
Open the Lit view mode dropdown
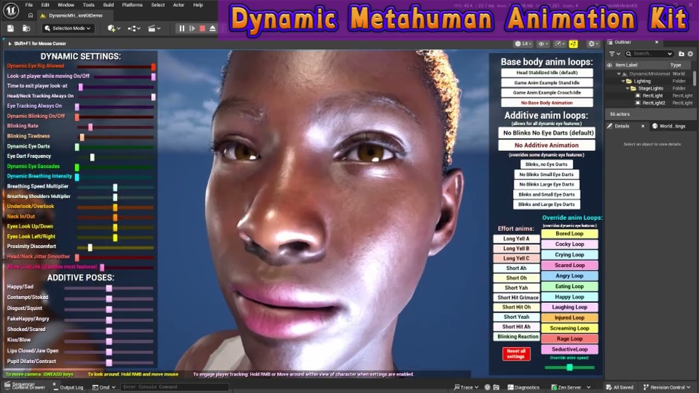tap(523, 44)
